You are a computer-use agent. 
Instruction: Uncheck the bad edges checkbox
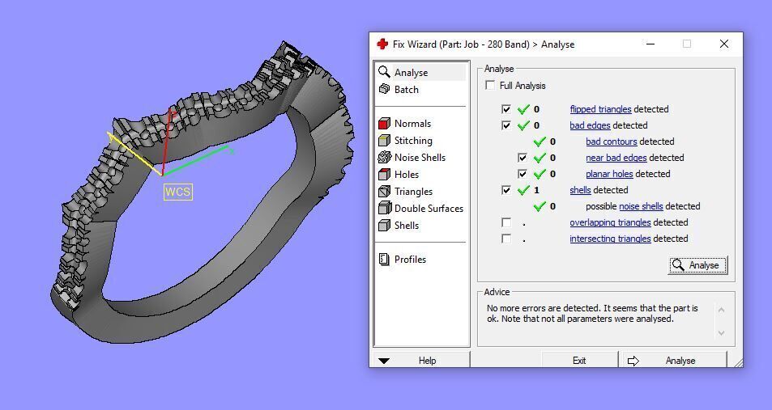point(506,125)
